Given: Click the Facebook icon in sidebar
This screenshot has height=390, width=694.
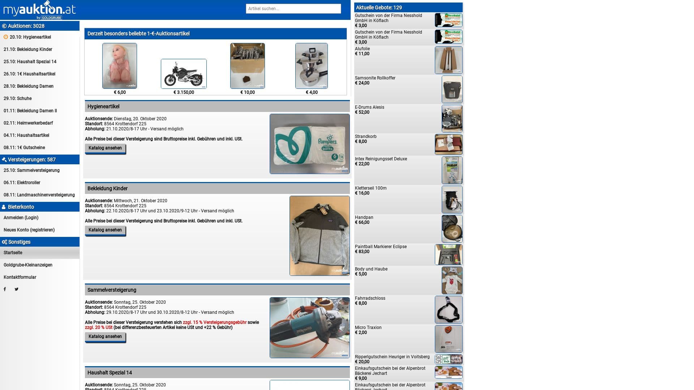Looking at the screenshot, I should point(5,289).
